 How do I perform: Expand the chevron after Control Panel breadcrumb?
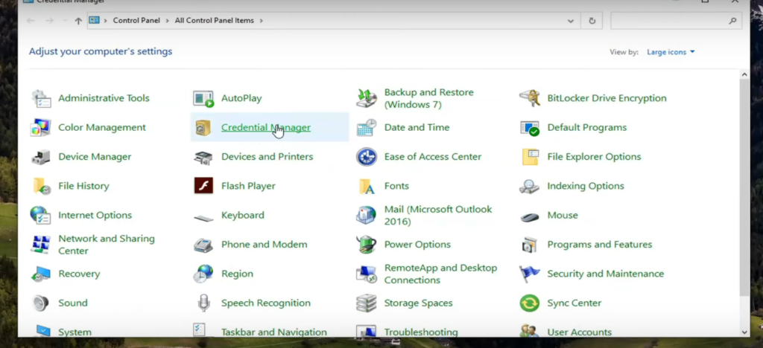click(168, 21)
